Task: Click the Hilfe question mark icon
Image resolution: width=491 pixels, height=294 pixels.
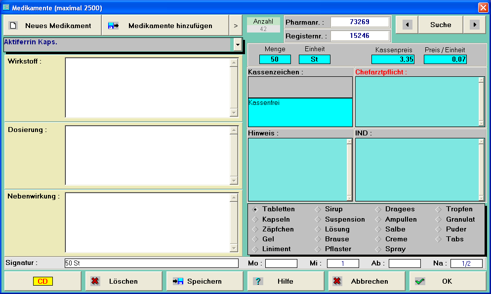Action: (x=258, y=281)
